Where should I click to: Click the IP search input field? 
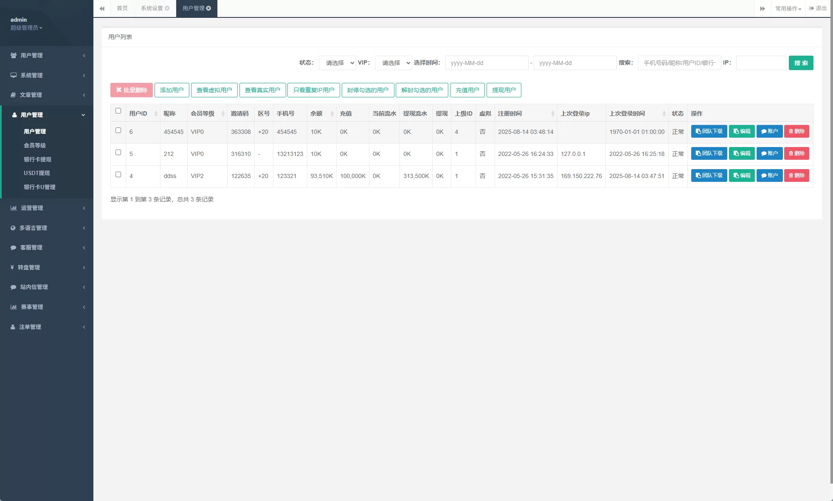[x=761, y=63]
